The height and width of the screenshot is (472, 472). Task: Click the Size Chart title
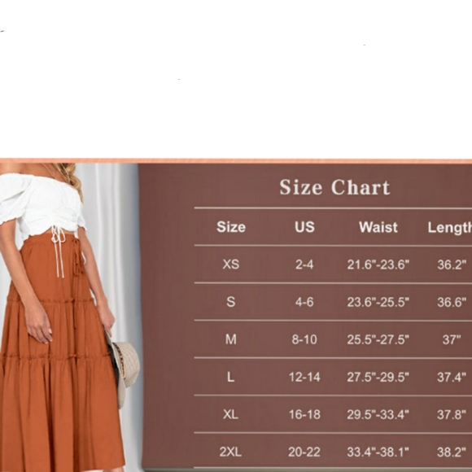[334, 187]
